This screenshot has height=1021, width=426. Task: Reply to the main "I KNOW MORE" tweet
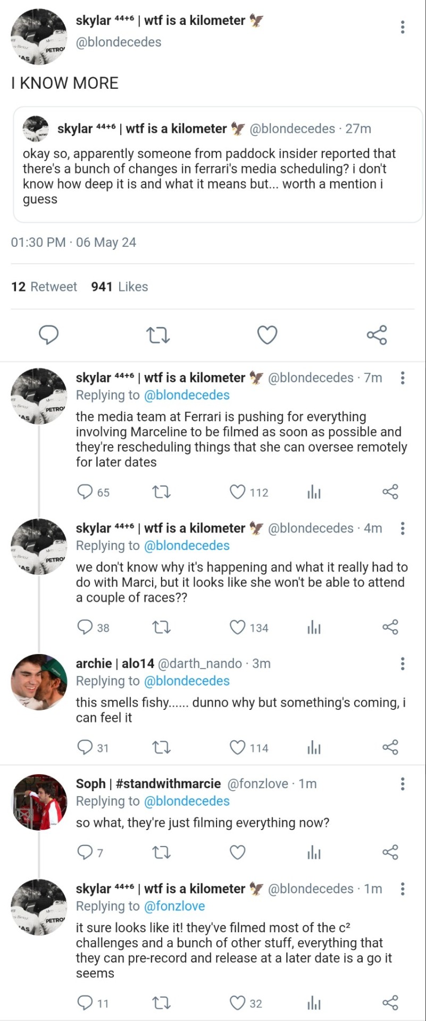pos(49,335)
